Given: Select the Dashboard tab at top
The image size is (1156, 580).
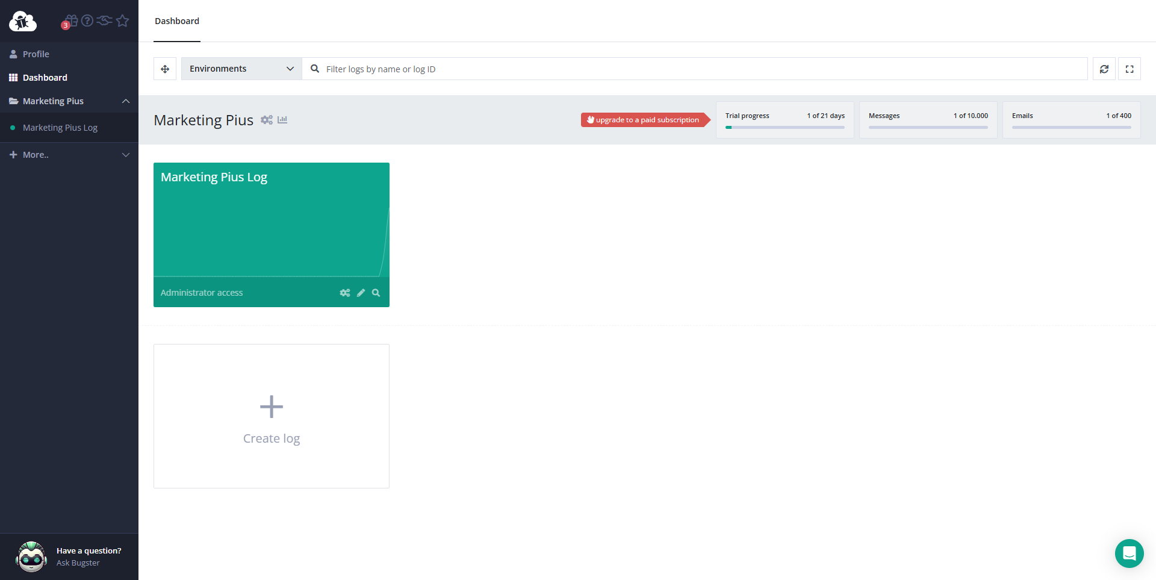Looking at the screenshot, I should (177, 21).
